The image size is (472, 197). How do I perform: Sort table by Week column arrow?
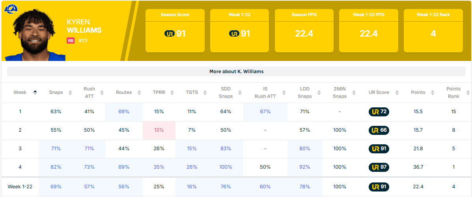pos(35,92)
